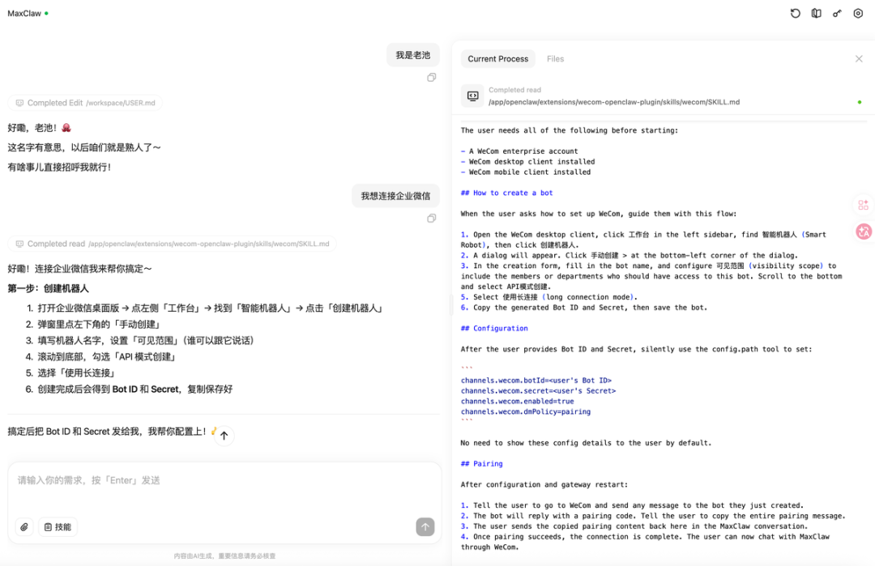Click the scroll-to-bottom arrow in chat
Viewport: 875px width, 566px height.
[224, 436]
